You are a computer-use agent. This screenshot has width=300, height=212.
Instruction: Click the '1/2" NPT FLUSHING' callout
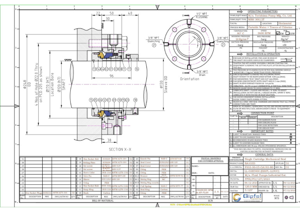[202, 16]
